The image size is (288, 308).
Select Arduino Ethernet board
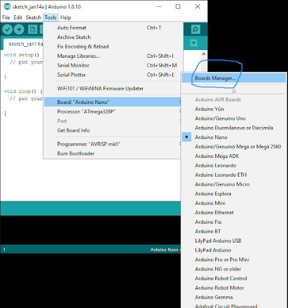point(234,213)
